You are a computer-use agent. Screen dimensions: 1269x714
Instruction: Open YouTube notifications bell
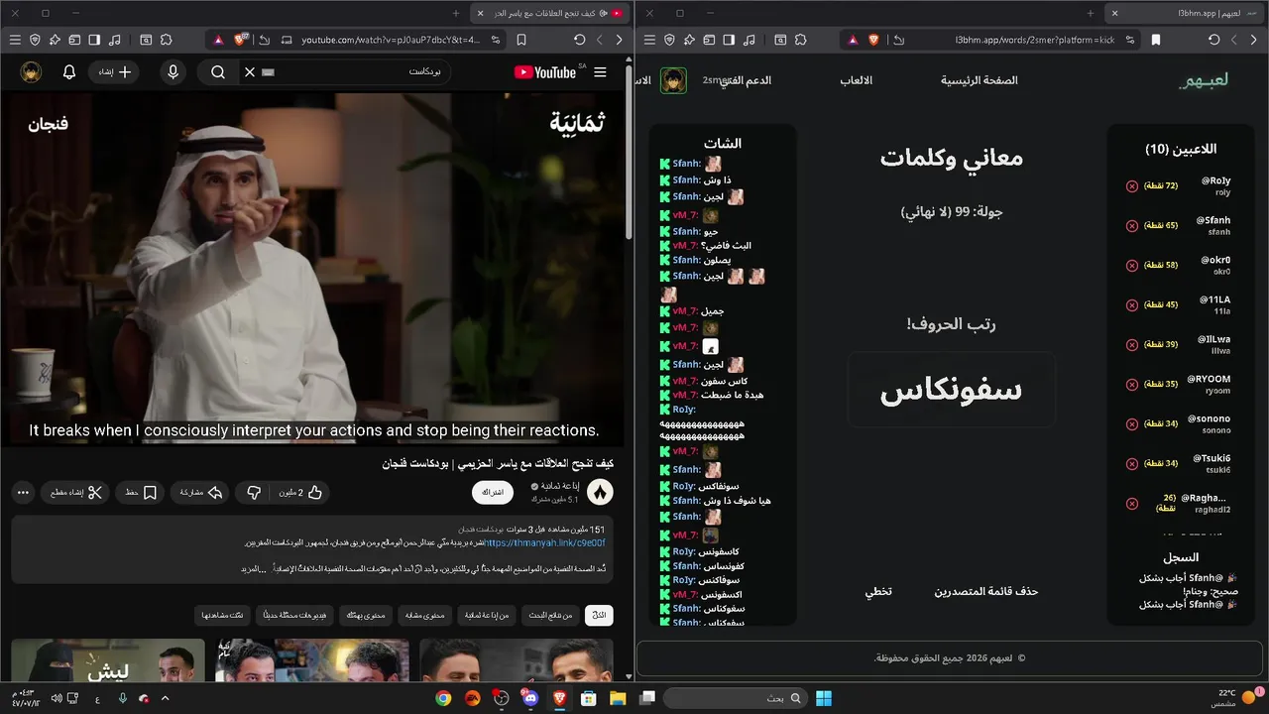pos(69,72)
